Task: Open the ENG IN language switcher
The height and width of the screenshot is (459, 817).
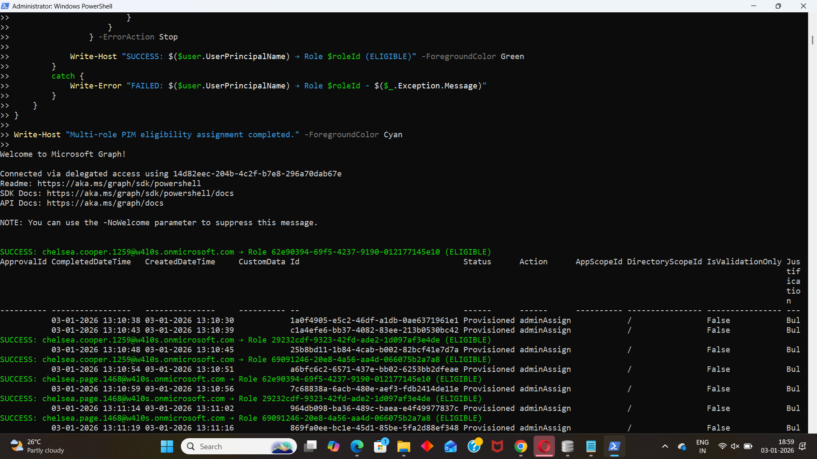Action: [x=702, y=446]
